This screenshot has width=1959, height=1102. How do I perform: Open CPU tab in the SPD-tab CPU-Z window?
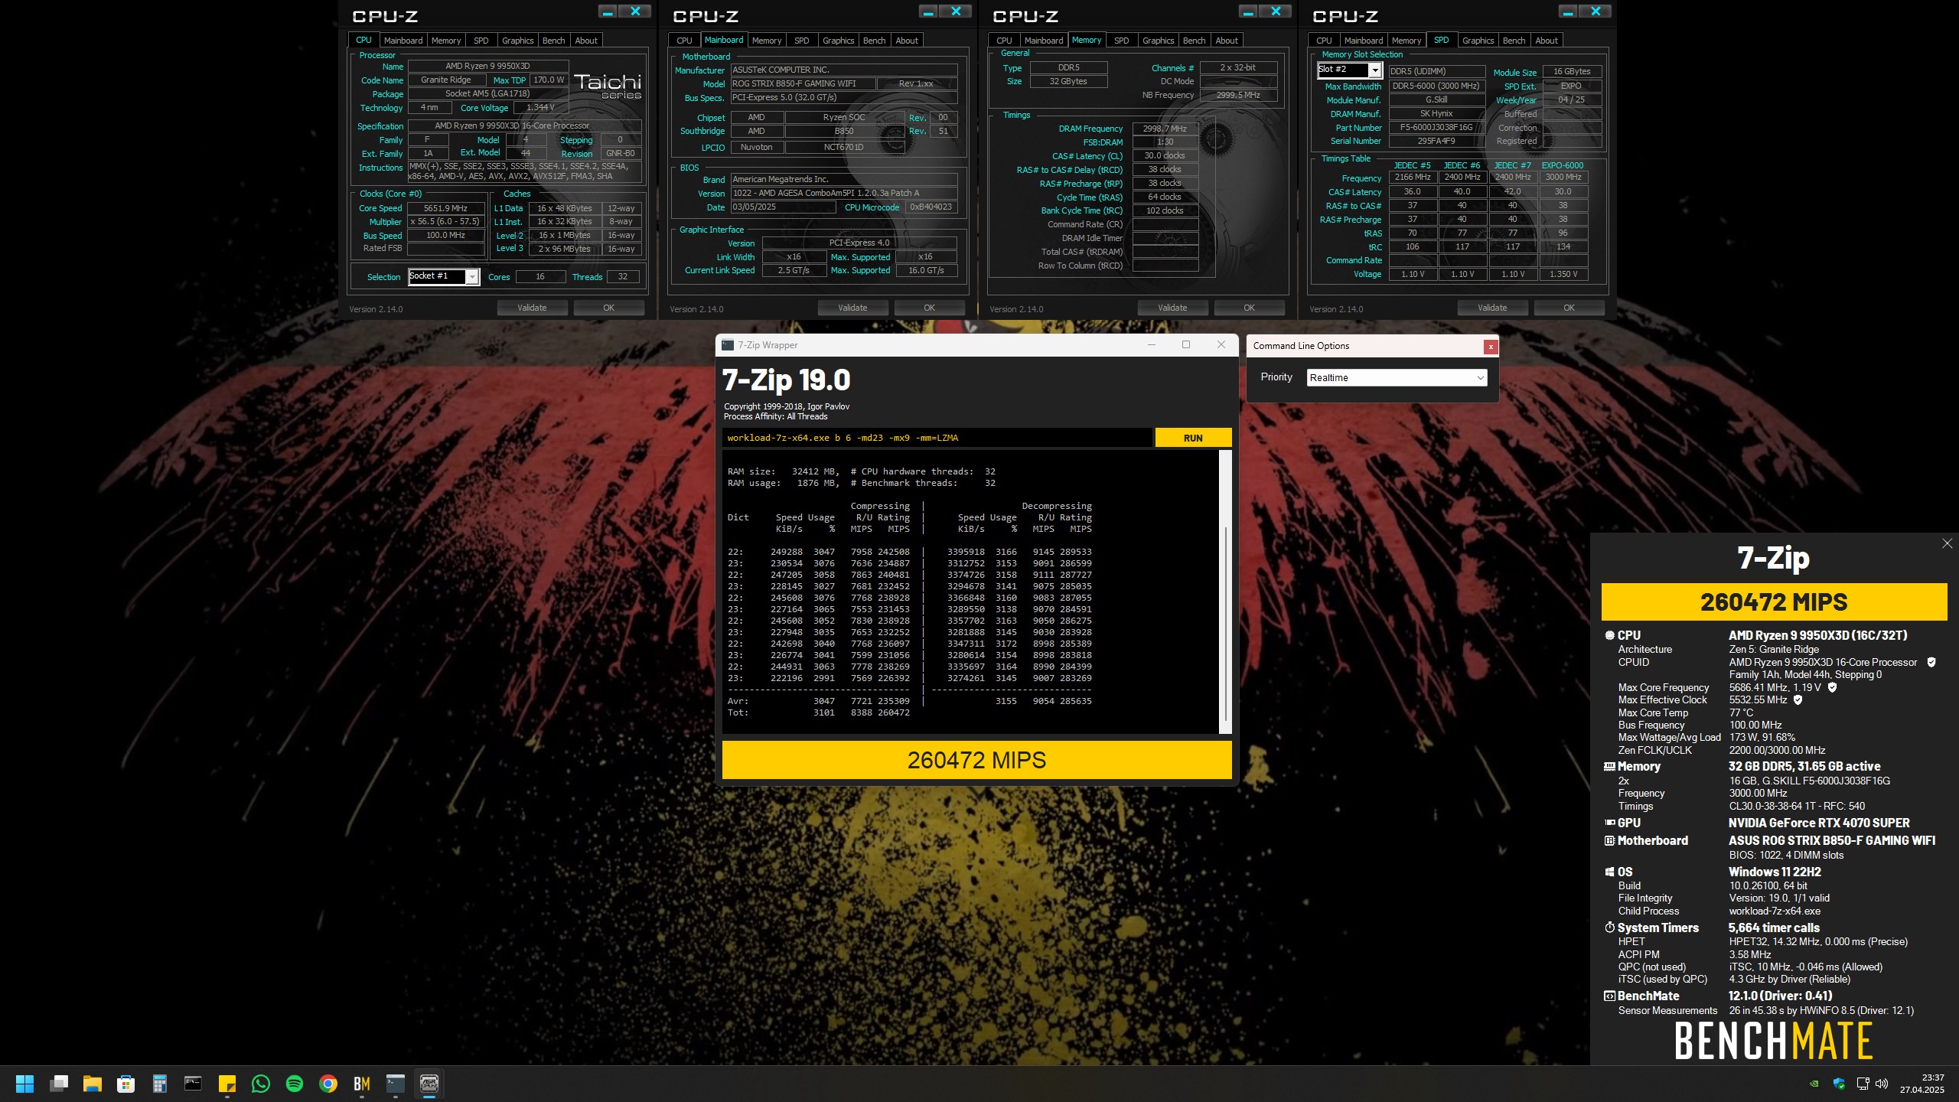coord(1324,41)
